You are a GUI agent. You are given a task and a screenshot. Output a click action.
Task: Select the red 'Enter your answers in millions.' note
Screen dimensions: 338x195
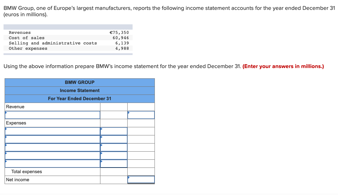coord(283,66)
